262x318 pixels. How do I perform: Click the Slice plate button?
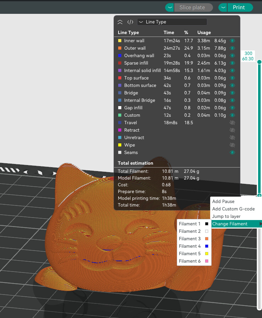[x=193, y=7]
